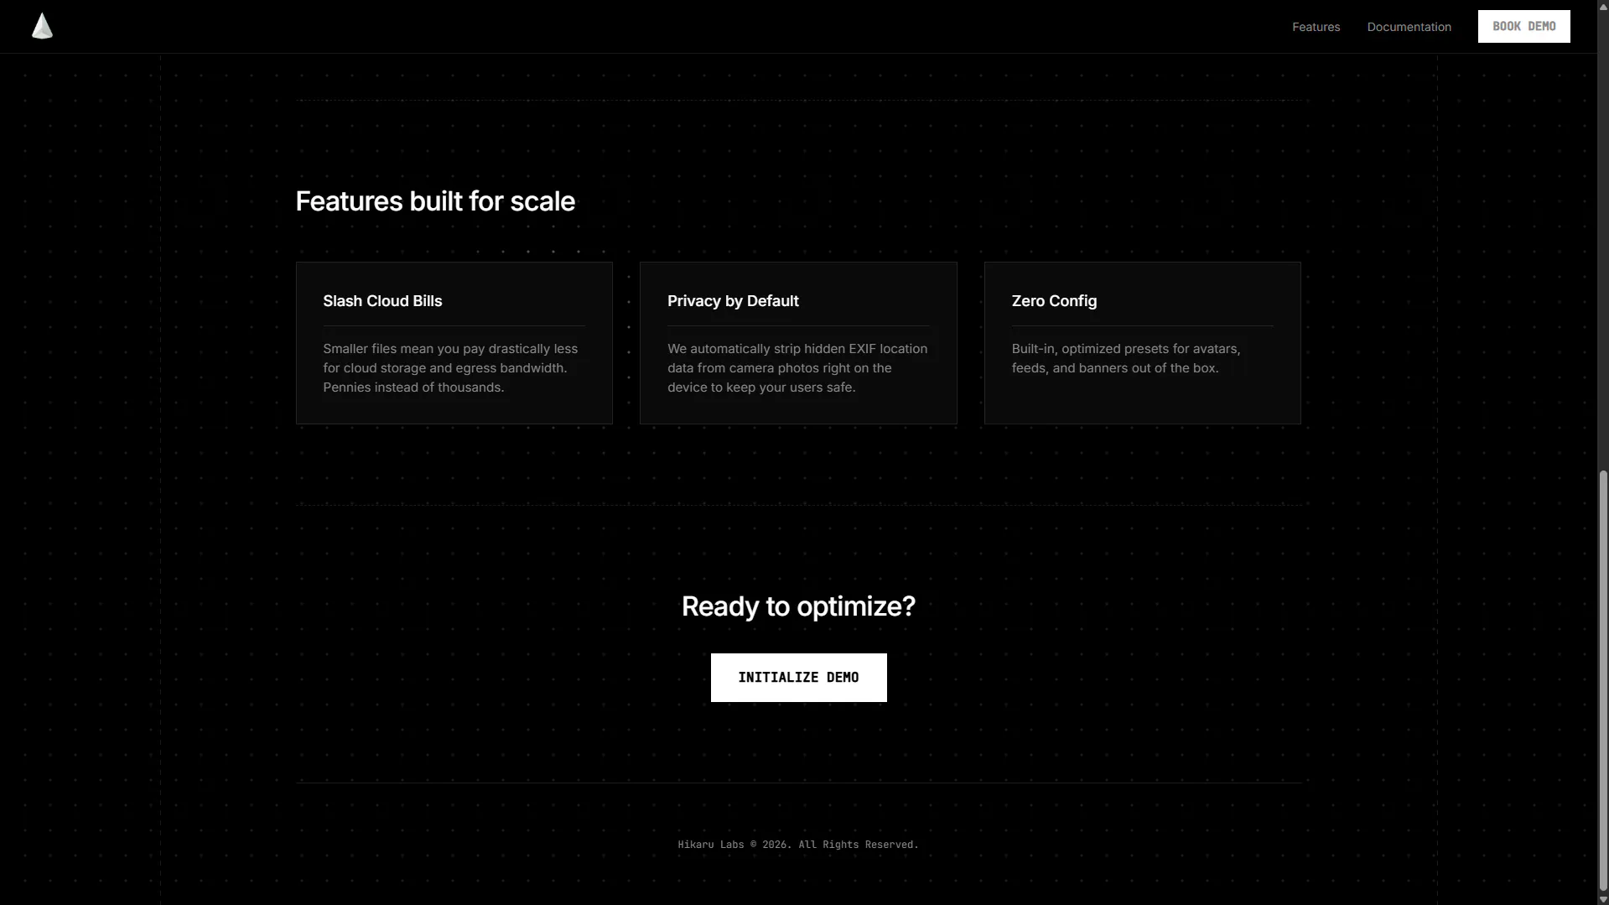
Task: Click the scrollbar down arrow
Action: [x=1603, y=899]
